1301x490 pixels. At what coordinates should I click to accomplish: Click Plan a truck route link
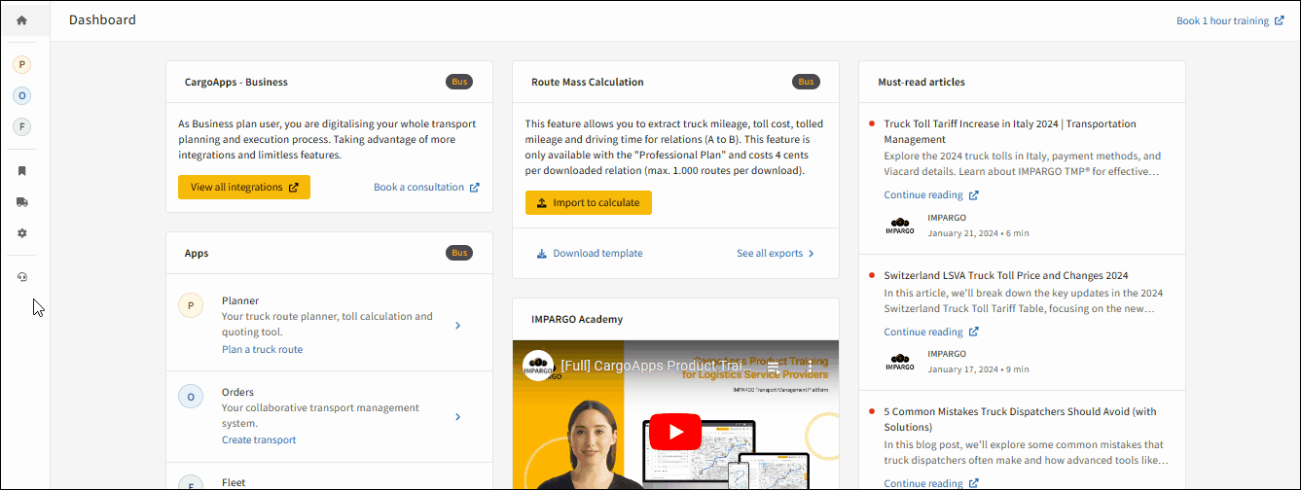(262, 349)
